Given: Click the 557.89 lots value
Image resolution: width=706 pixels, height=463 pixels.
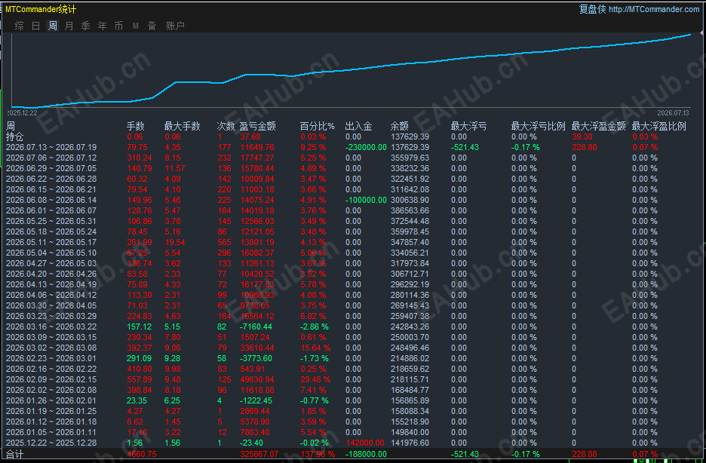Looking at the screenshot, I should coord(139,380).
